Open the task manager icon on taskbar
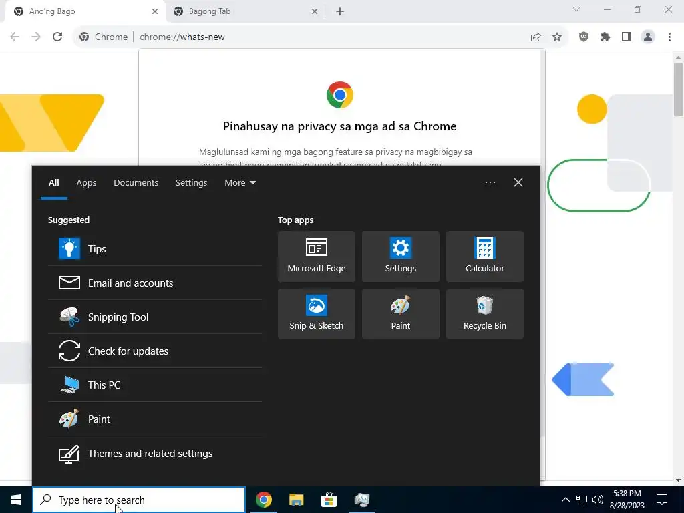Viewport: 684px width, 513px height. pos(361,500)
